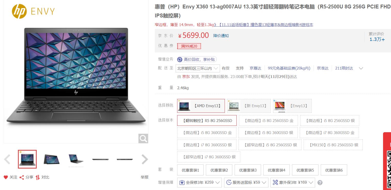Select package 优惠套装3
This screenshot has width=391, height=190.
point(248,170)
